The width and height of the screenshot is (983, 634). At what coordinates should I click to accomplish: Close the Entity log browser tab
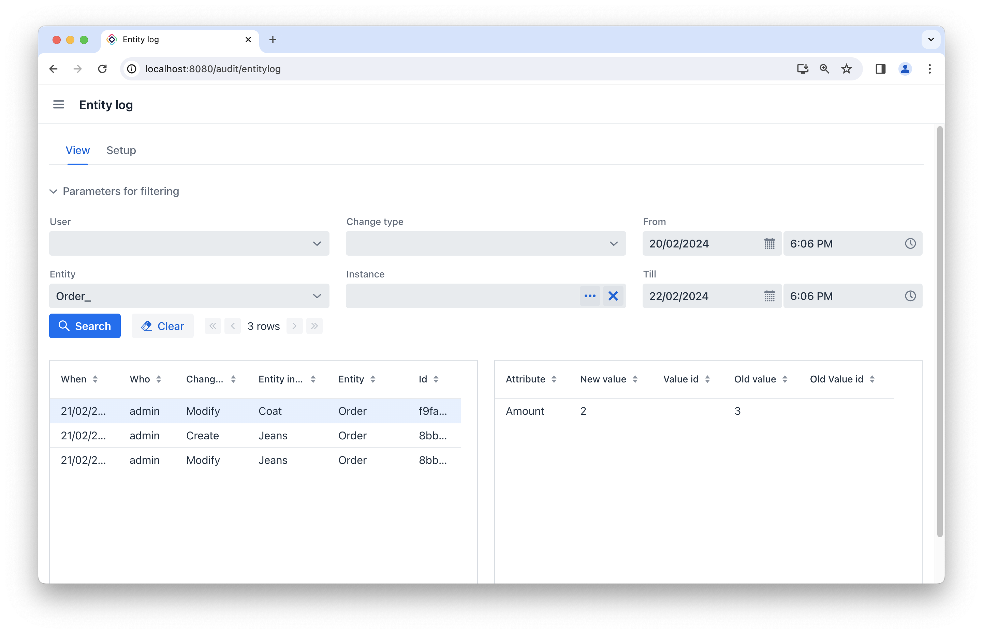(x=248, y=40)
